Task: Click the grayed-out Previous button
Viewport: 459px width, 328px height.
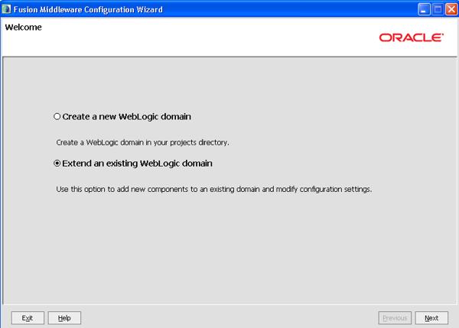Action: [x=395, y=318]
